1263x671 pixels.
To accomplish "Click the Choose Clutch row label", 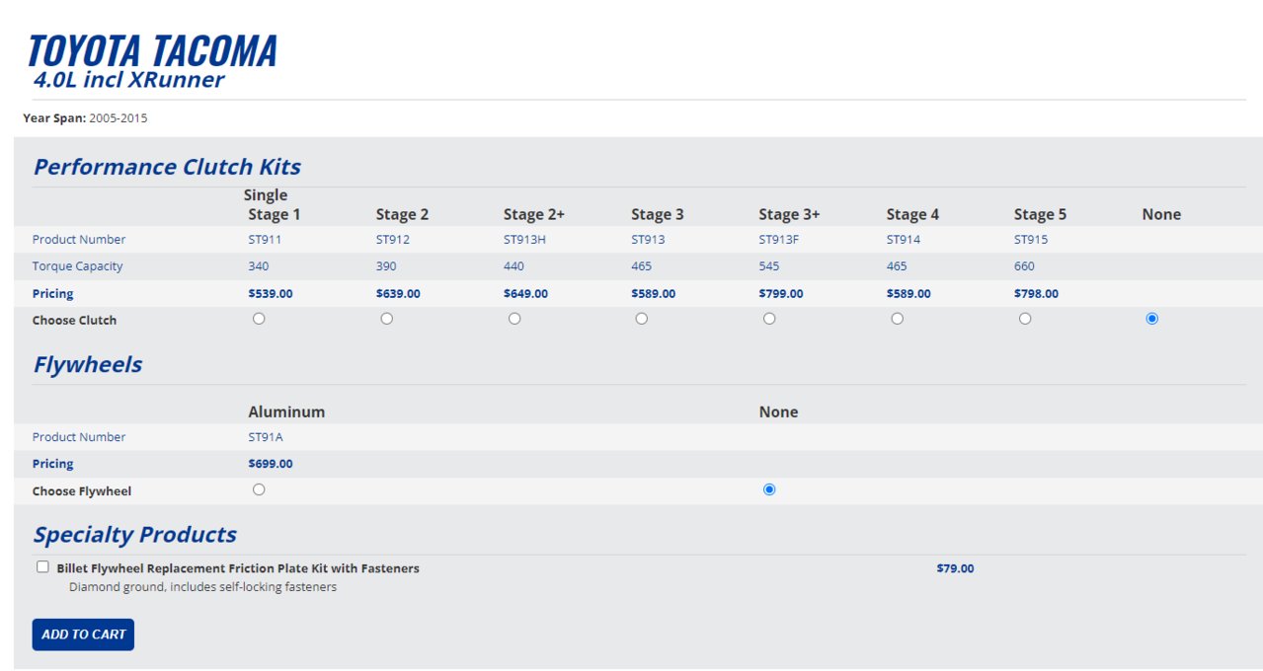I will (74, 321).
